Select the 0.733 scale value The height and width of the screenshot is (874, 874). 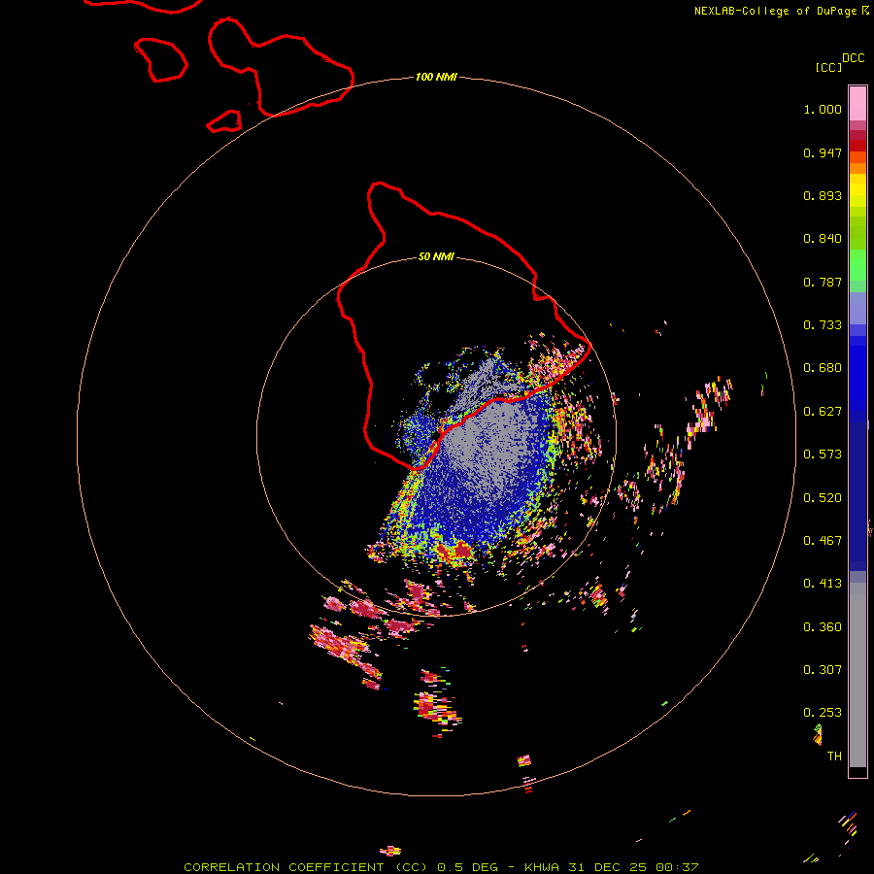point(823,325)
